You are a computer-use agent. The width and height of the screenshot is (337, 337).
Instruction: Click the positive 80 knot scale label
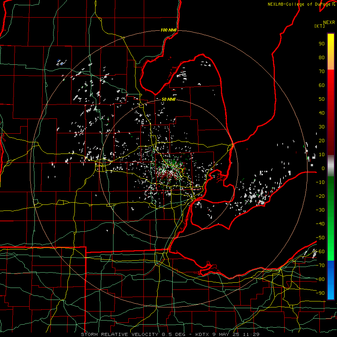click(x=322, y=57)
